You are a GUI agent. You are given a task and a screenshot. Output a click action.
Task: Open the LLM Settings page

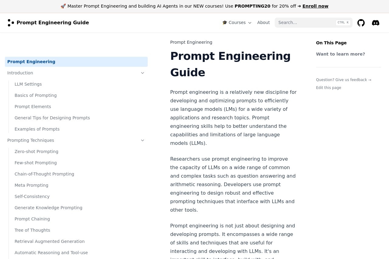[28, 84]
